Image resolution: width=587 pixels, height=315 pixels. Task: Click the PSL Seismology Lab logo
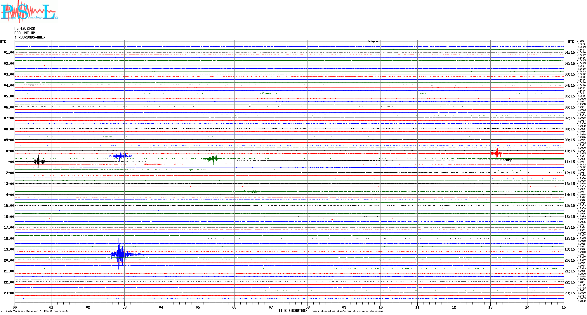29,12
